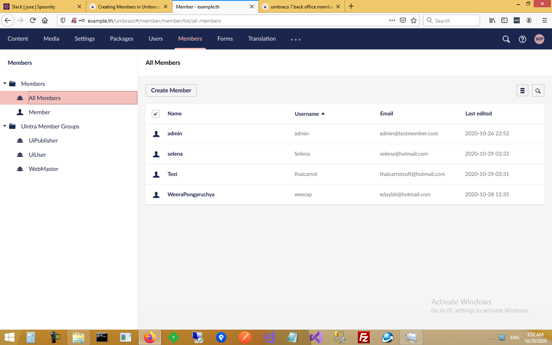
Task: Select the UiPublisher member group
Action: tap(43, 141)
